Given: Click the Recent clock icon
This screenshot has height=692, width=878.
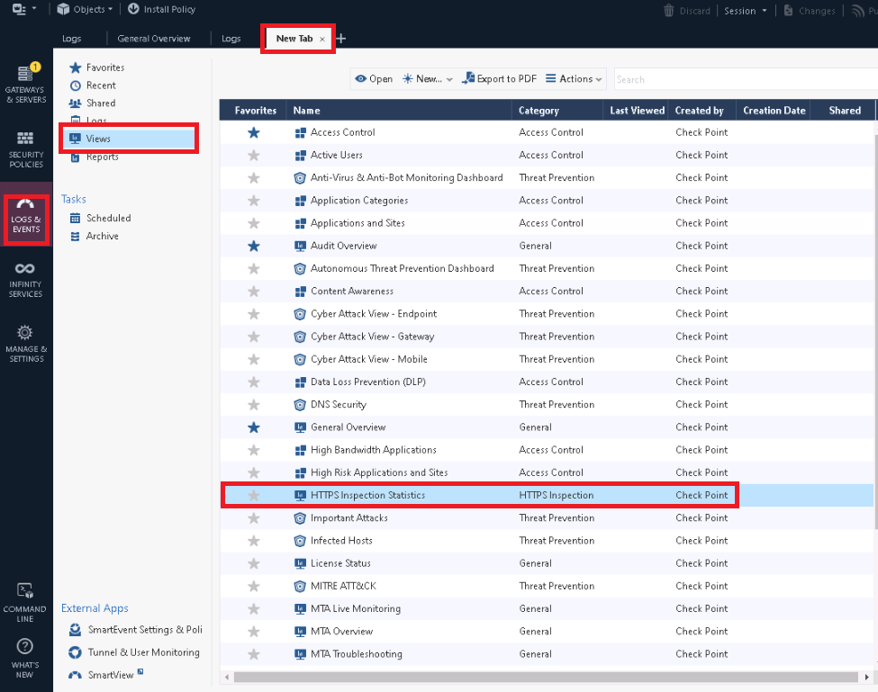Looking at the screenshot, I should click(x=75, y=85).
